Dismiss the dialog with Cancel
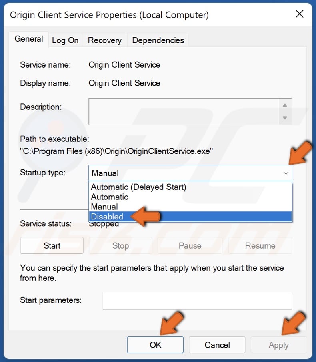 tap(217, 344)
